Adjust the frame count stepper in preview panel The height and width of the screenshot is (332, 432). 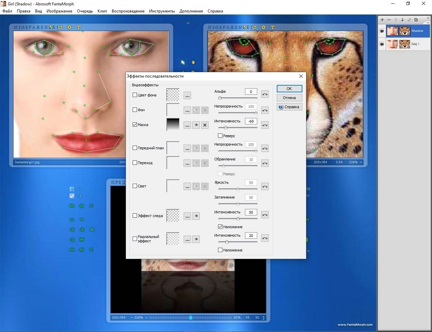pyautogui.click(x=264, y=318)
